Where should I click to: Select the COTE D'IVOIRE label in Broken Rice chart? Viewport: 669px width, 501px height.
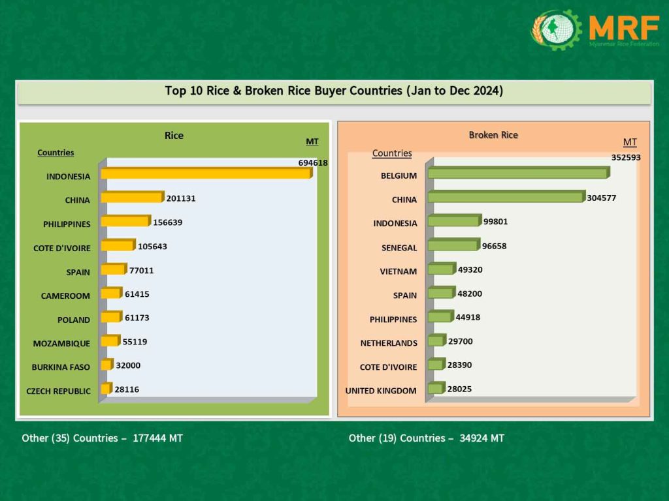tap(388, 367)
